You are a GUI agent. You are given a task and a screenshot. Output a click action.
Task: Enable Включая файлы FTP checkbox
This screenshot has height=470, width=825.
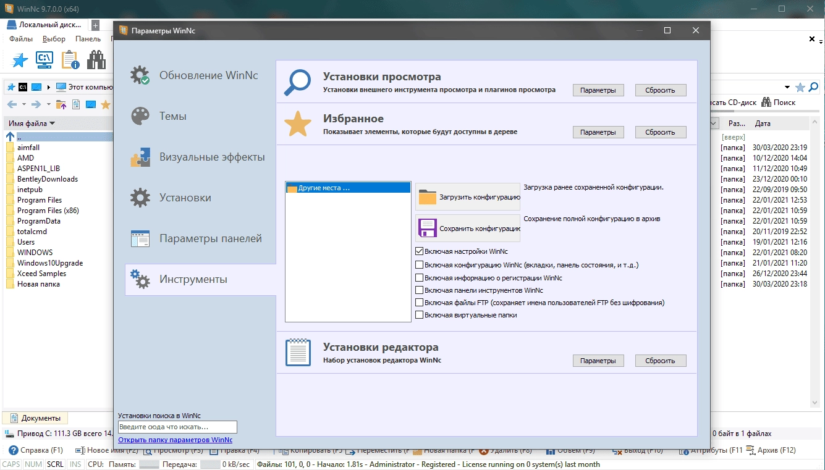click(x=420, y=303)
